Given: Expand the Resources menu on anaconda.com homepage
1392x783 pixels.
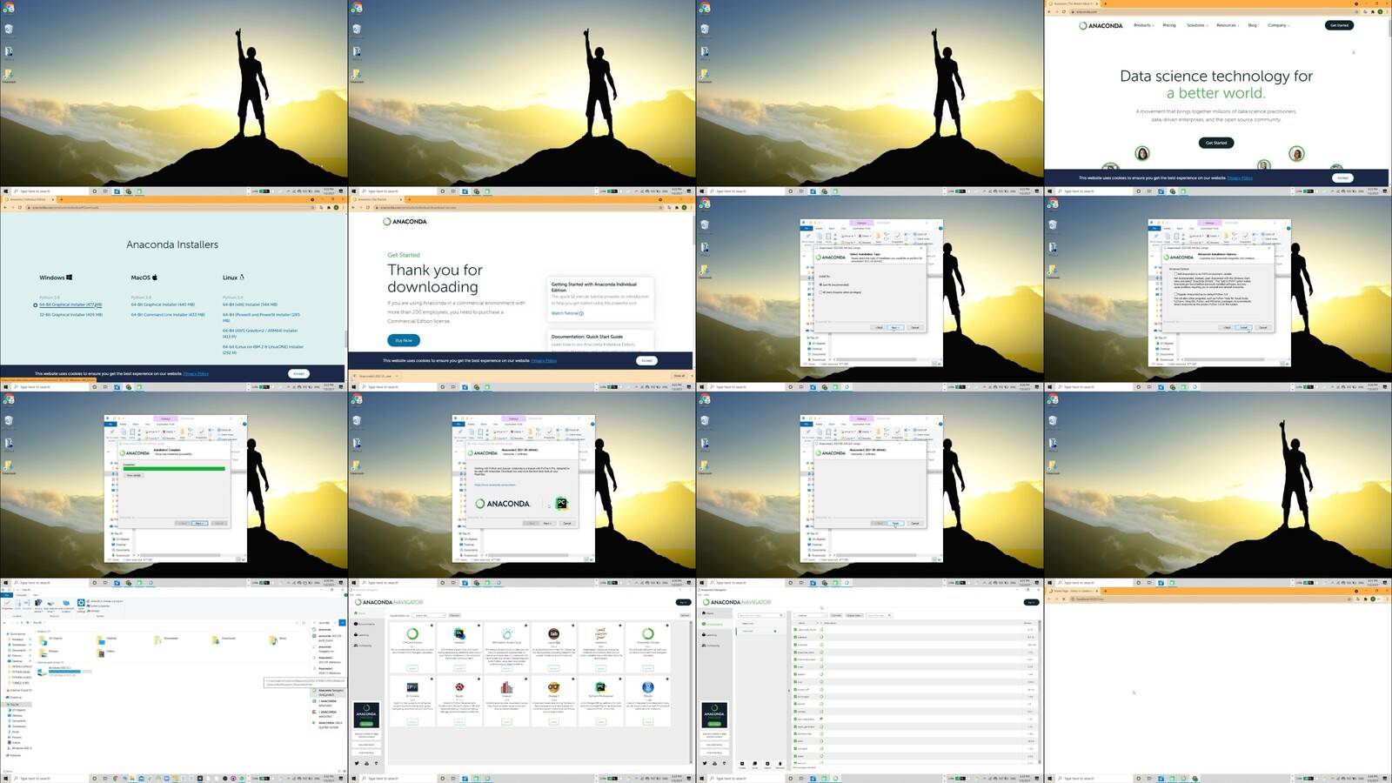Looking at the screenshot, I should (1228, 25).
